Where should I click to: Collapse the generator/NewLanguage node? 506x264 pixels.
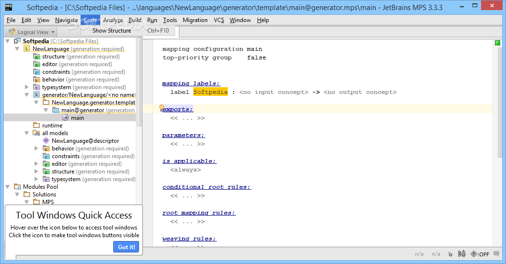27,95
